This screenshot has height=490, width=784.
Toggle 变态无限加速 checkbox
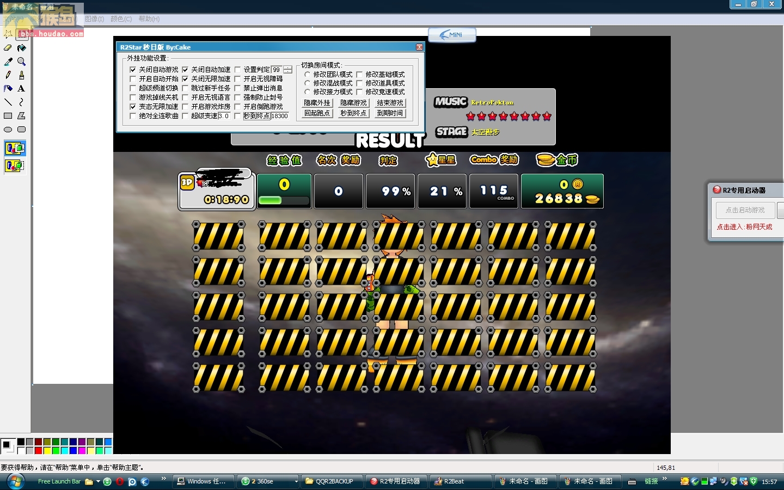coord(133,107)
